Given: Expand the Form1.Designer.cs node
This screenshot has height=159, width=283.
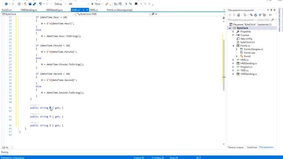Looking at the screenshot, I should [x=237, y=49].
